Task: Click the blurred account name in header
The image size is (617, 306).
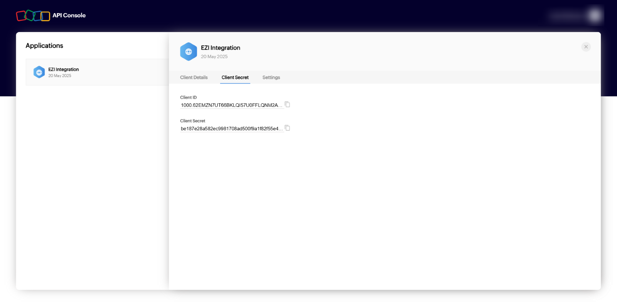Action: click(567, 16)
